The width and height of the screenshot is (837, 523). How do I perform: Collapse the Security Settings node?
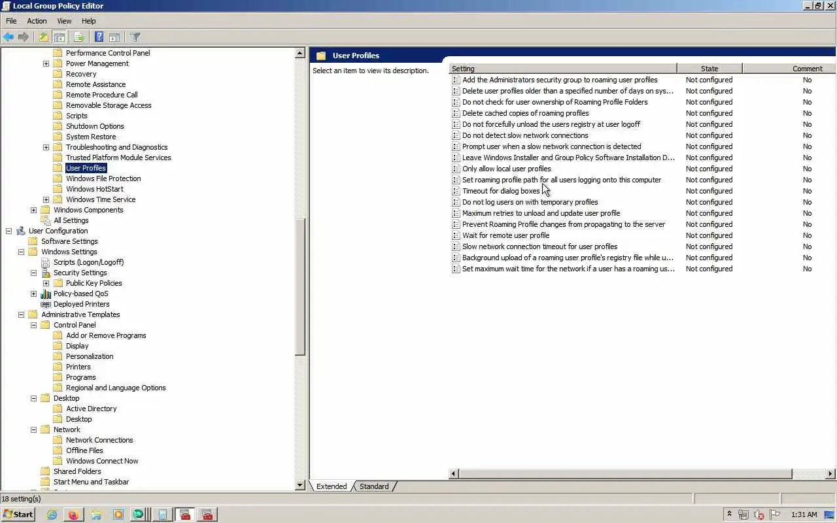(33, 273)
